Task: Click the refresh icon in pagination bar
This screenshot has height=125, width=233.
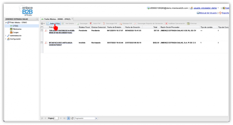Action: [72, 118]
